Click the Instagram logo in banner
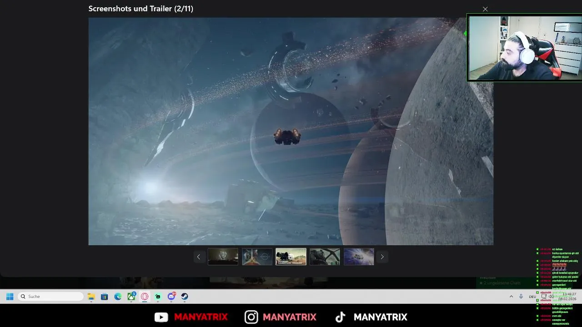The height and width of the screenshot is (327, 582). (251, 317)
